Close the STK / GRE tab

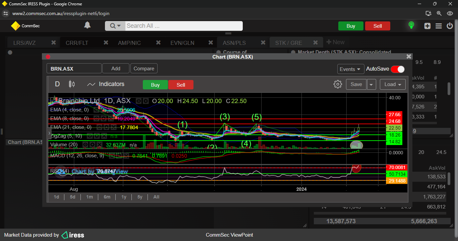coord(315,43)
